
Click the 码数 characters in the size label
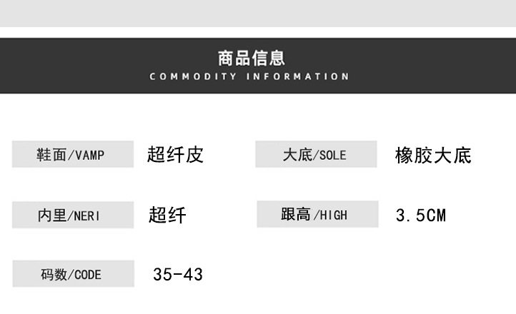(54, 274)
